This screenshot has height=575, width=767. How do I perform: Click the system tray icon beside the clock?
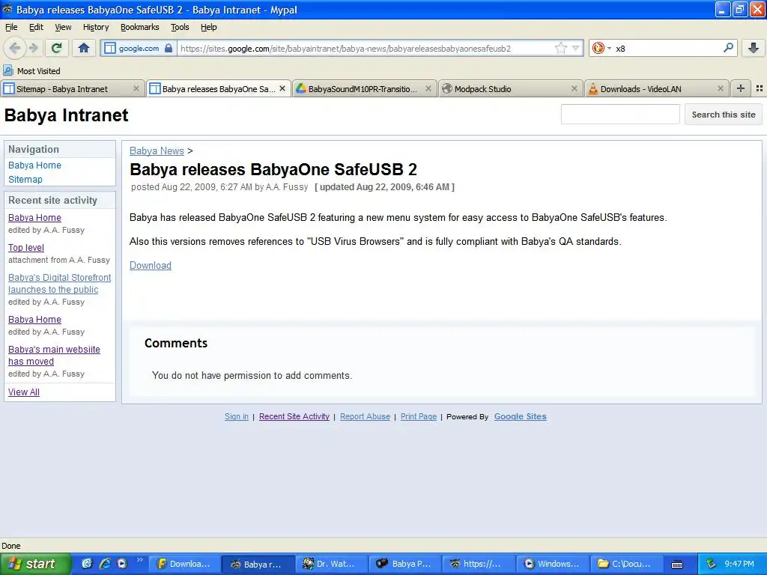tap(712, 564)
